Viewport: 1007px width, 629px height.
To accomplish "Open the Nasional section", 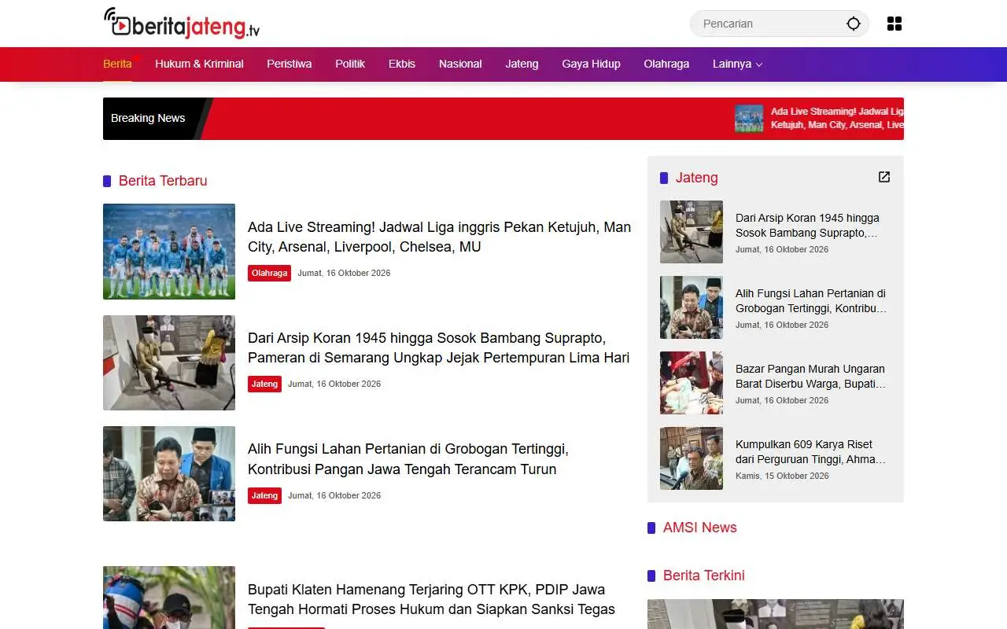I will [x=460, y=64].
